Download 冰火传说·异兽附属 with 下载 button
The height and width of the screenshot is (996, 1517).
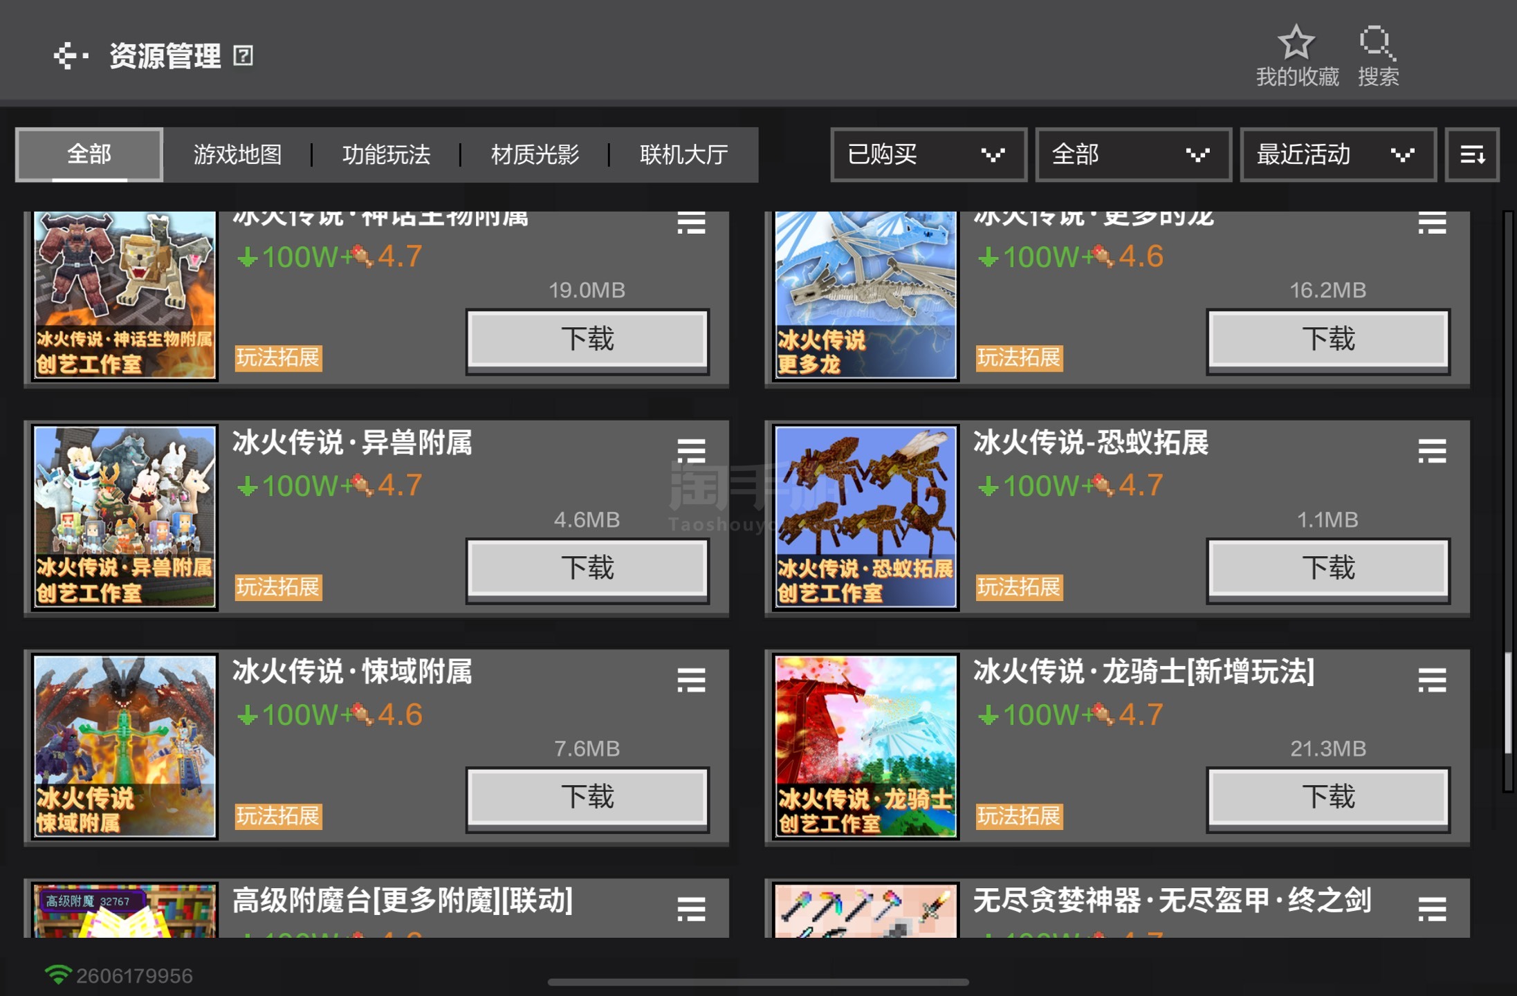coord(587,569)
